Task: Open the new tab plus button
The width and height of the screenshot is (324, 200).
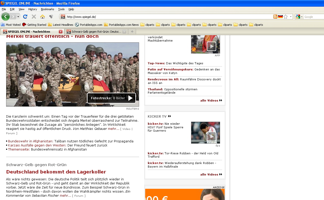Action: coord(132,32)
